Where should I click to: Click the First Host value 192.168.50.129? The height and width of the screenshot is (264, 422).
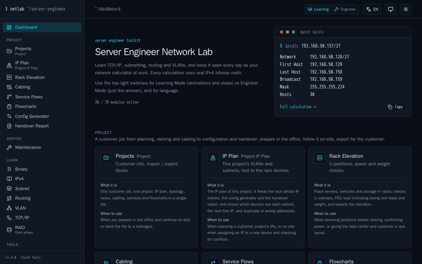click(326, 64)
